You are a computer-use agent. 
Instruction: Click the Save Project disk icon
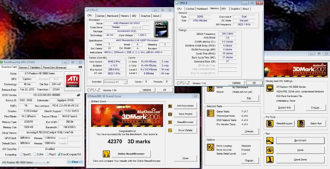(170, 114)
